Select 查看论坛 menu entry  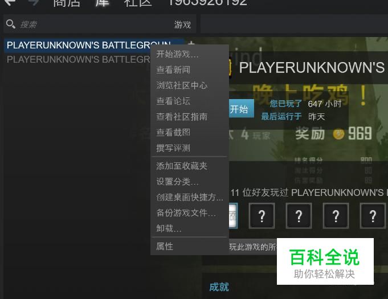coord(189,101)
